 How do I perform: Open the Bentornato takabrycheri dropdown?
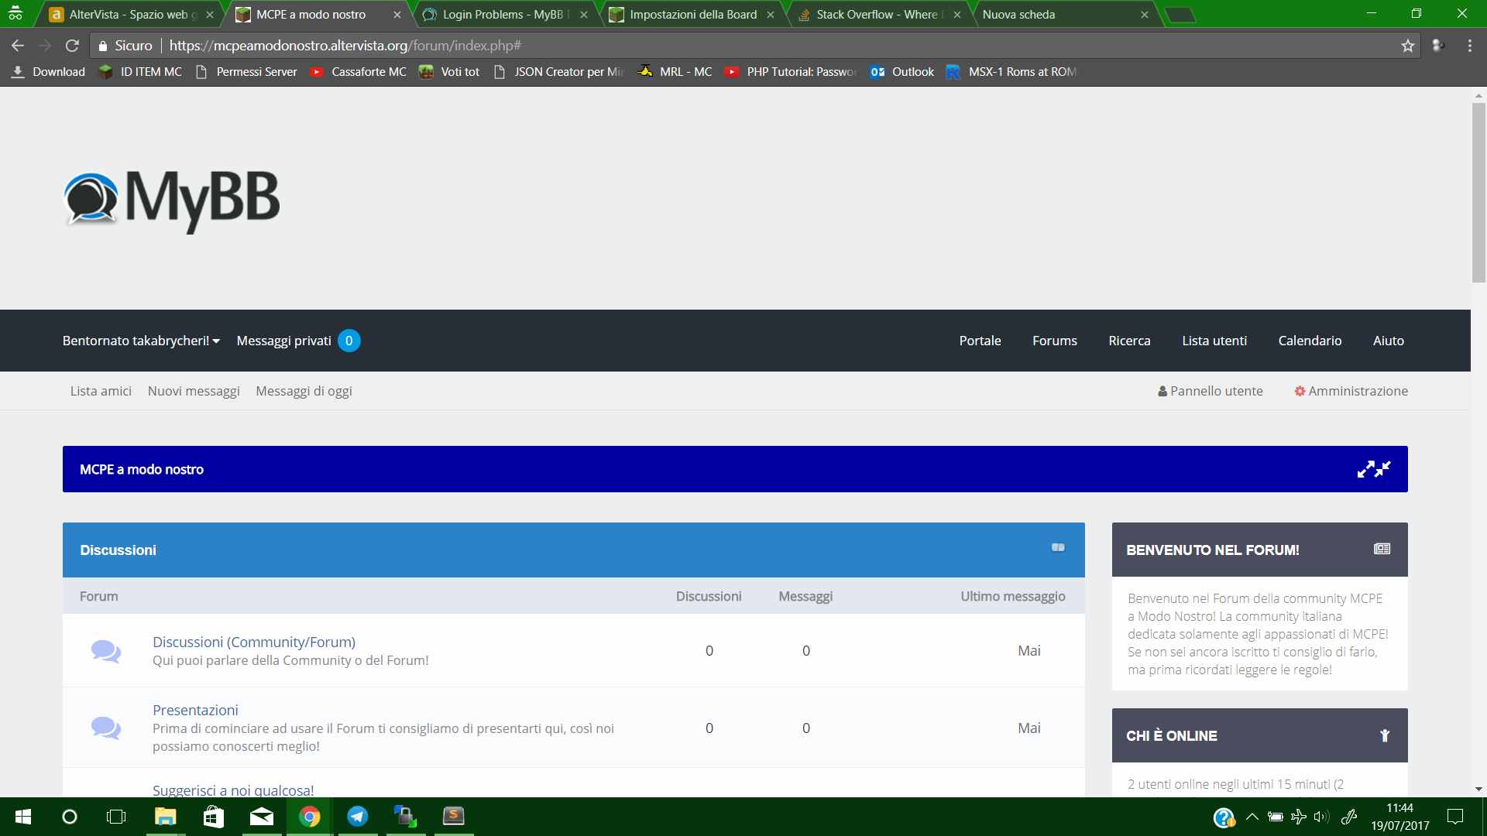click(141, 341)
